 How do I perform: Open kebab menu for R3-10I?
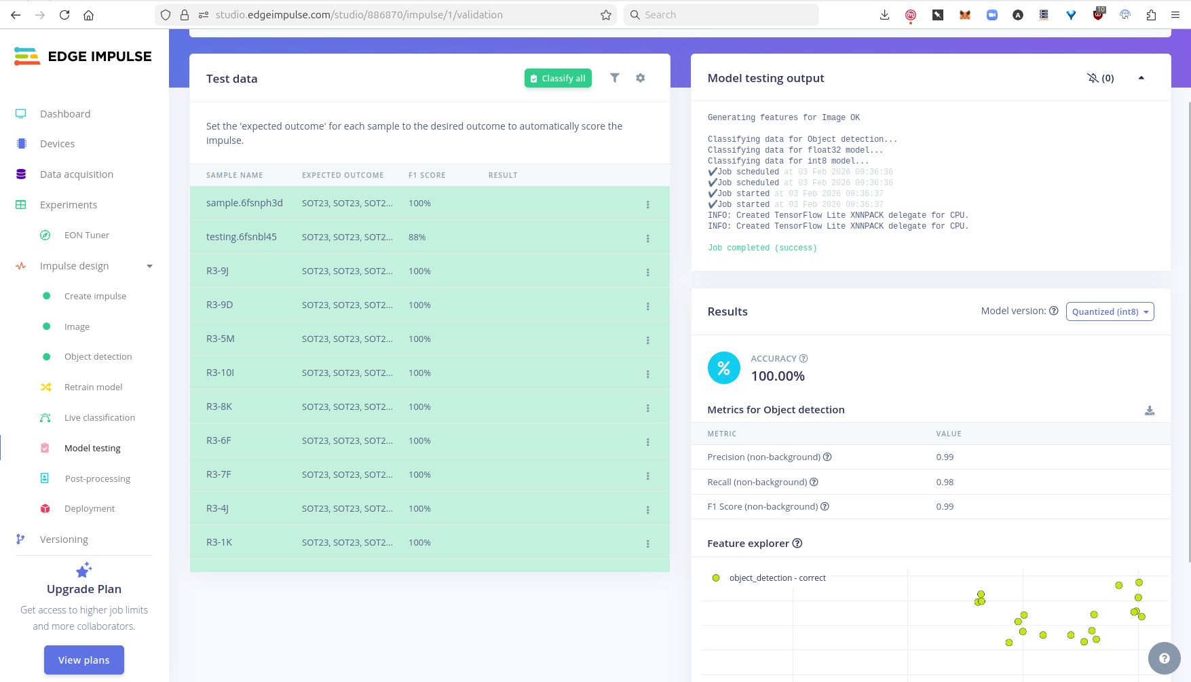click(648, 374)
